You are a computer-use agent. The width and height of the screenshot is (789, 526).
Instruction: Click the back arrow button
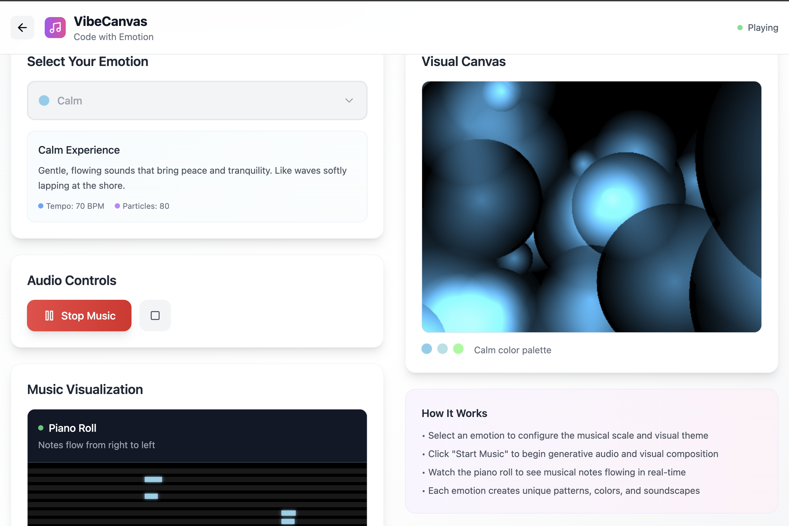point(22,28)
